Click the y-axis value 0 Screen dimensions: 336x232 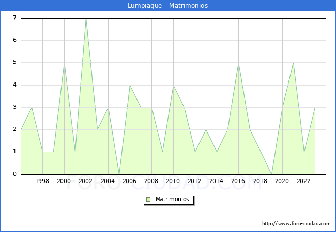pos(14,174)
